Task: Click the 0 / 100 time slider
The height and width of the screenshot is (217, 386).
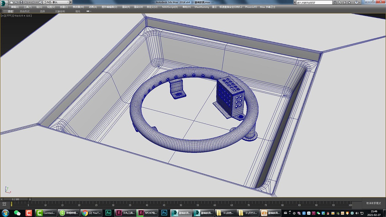Action: [15, 199]
